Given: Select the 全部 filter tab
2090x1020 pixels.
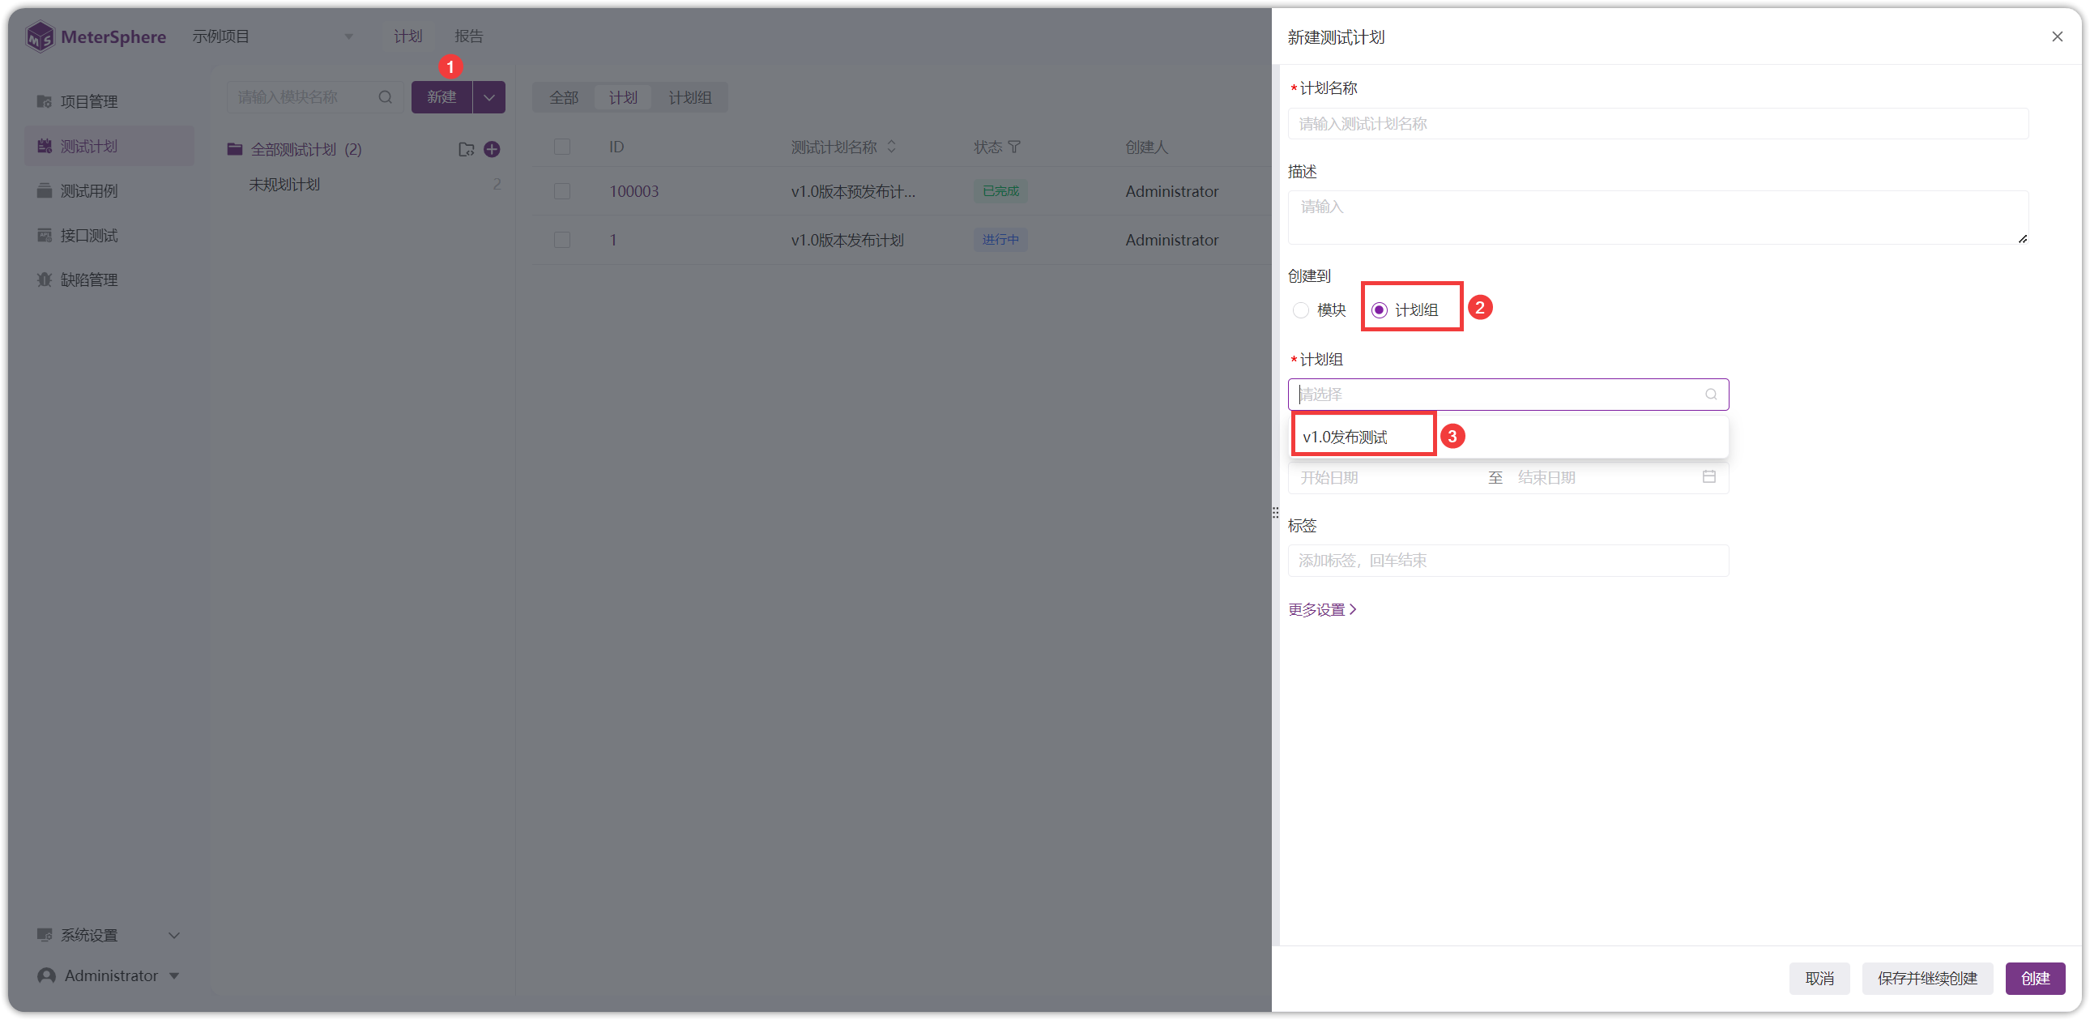Looking at the screenshot, I should click(x=564, y=97).
